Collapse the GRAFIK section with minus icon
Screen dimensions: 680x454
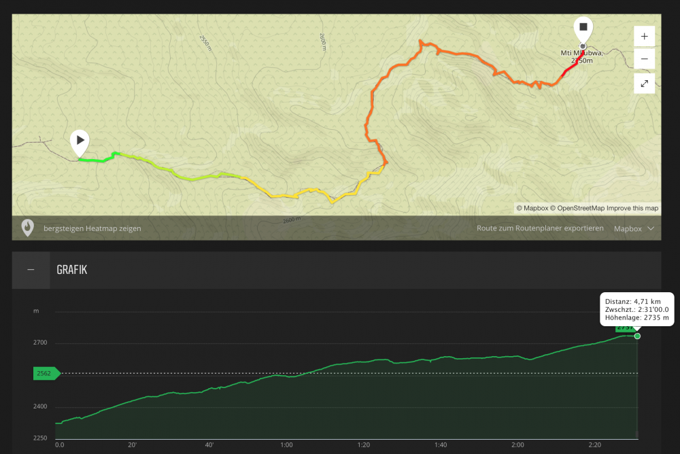31,270
